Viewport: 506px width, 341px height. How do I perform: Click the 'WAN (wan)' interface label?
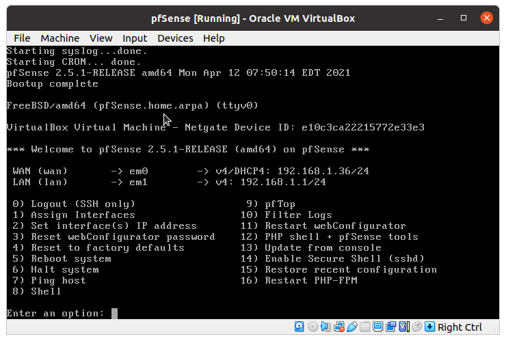click(40, 171)
